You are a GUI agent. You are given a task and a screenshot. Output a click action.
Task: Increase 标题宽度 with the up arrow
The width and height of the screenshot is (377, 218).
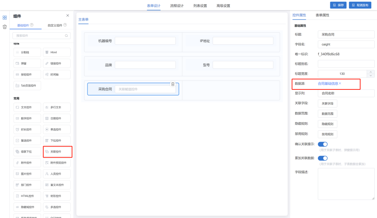click(371, 72)
